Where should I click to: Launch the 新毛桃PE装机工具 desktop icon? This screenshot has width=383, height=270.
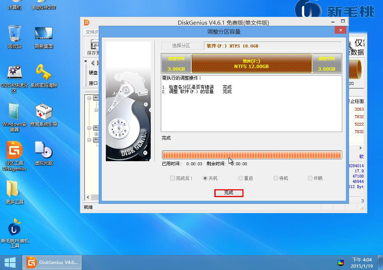pyautogui.click(x=15, y=233)
